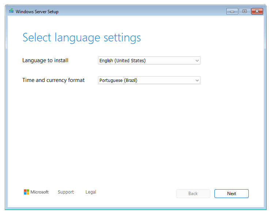The height and width of the screenshot is (213, 270).
Task: Click the "Language to install" label
Action: click(x=45, y=60)
